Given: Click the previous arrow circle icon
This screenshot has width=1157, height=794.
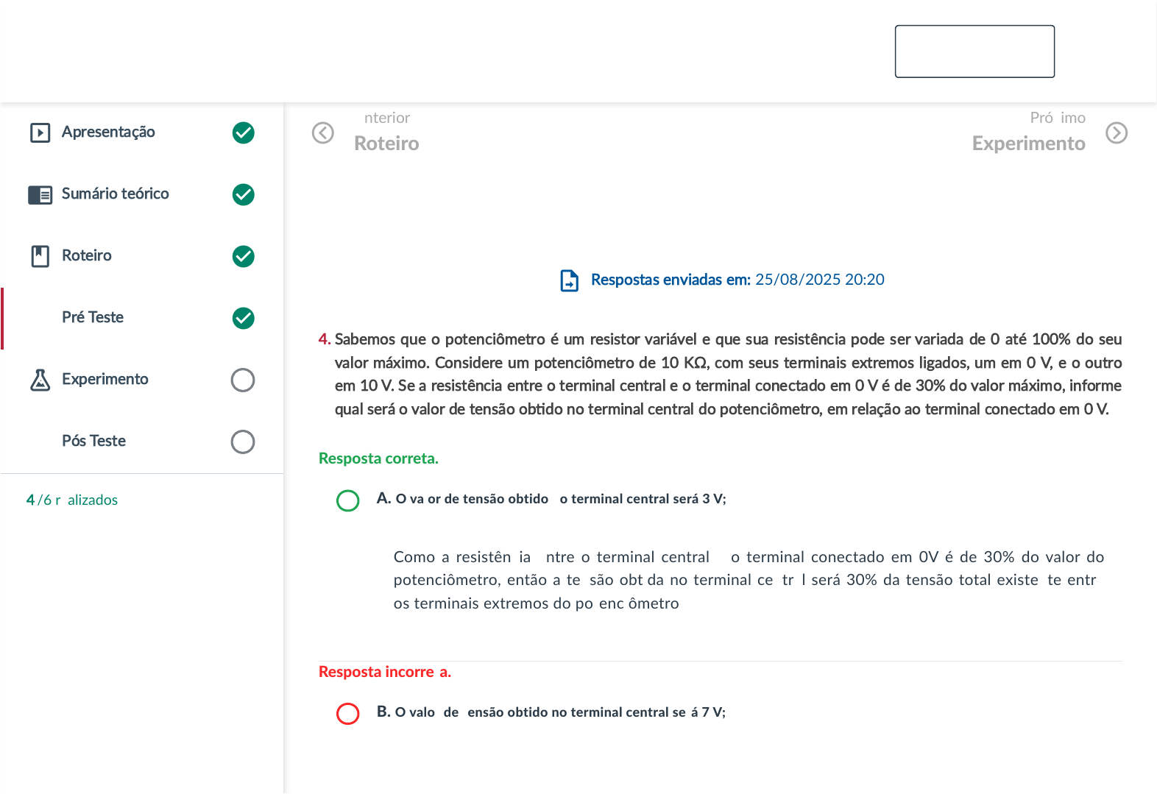Looking at the screenshot, I should (x=322, y=133).
